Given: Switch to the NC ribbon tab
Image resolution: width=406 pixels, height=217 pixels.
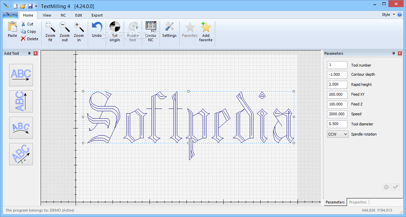Looking at the screenshot, I should click(63, 15).
